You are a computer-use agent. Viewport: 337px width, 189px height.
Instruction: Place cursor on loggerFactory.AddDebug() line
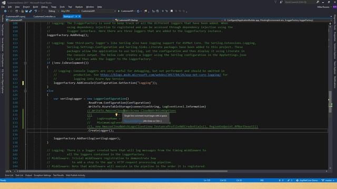coord(68,35)
